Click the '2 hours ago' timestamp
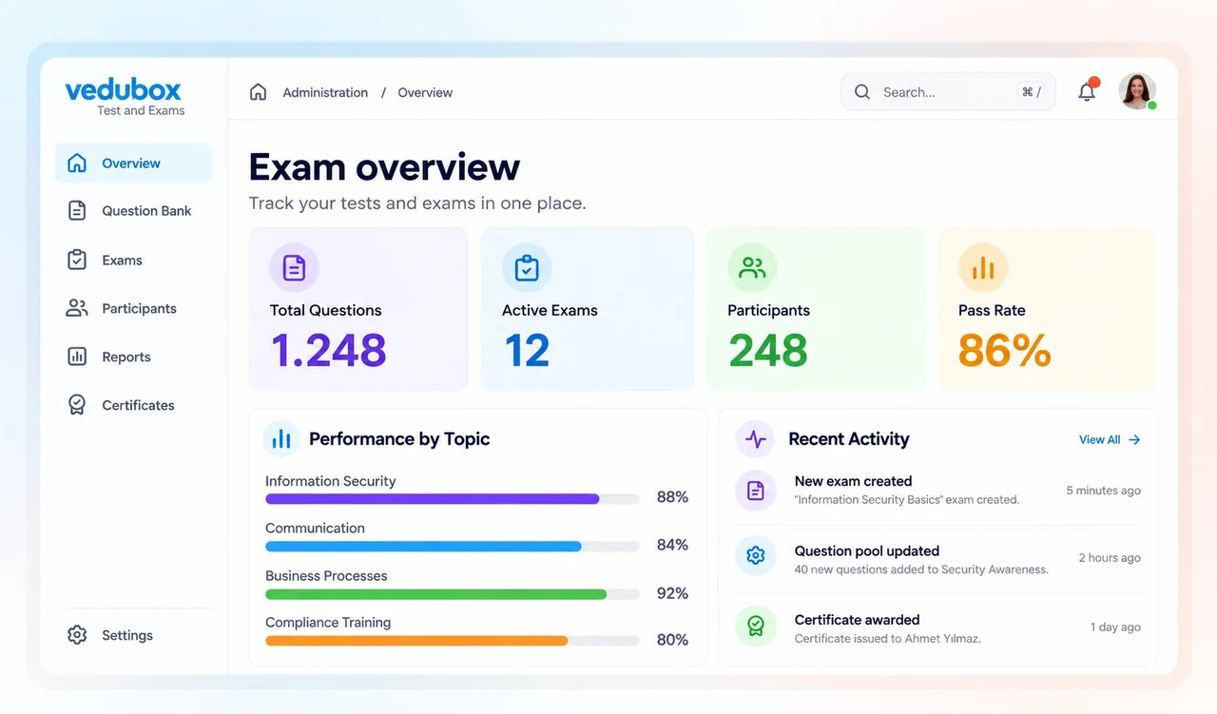 [1110, 558]
